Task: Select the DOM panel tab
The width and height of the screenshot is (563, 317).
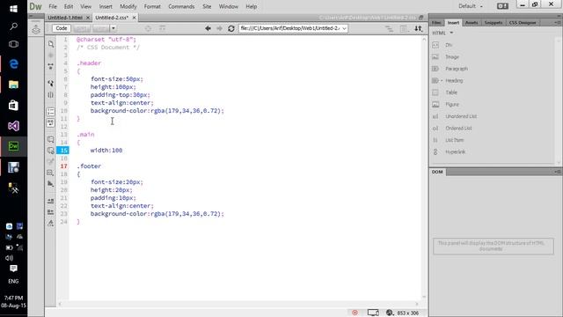Action: [437, 172]
